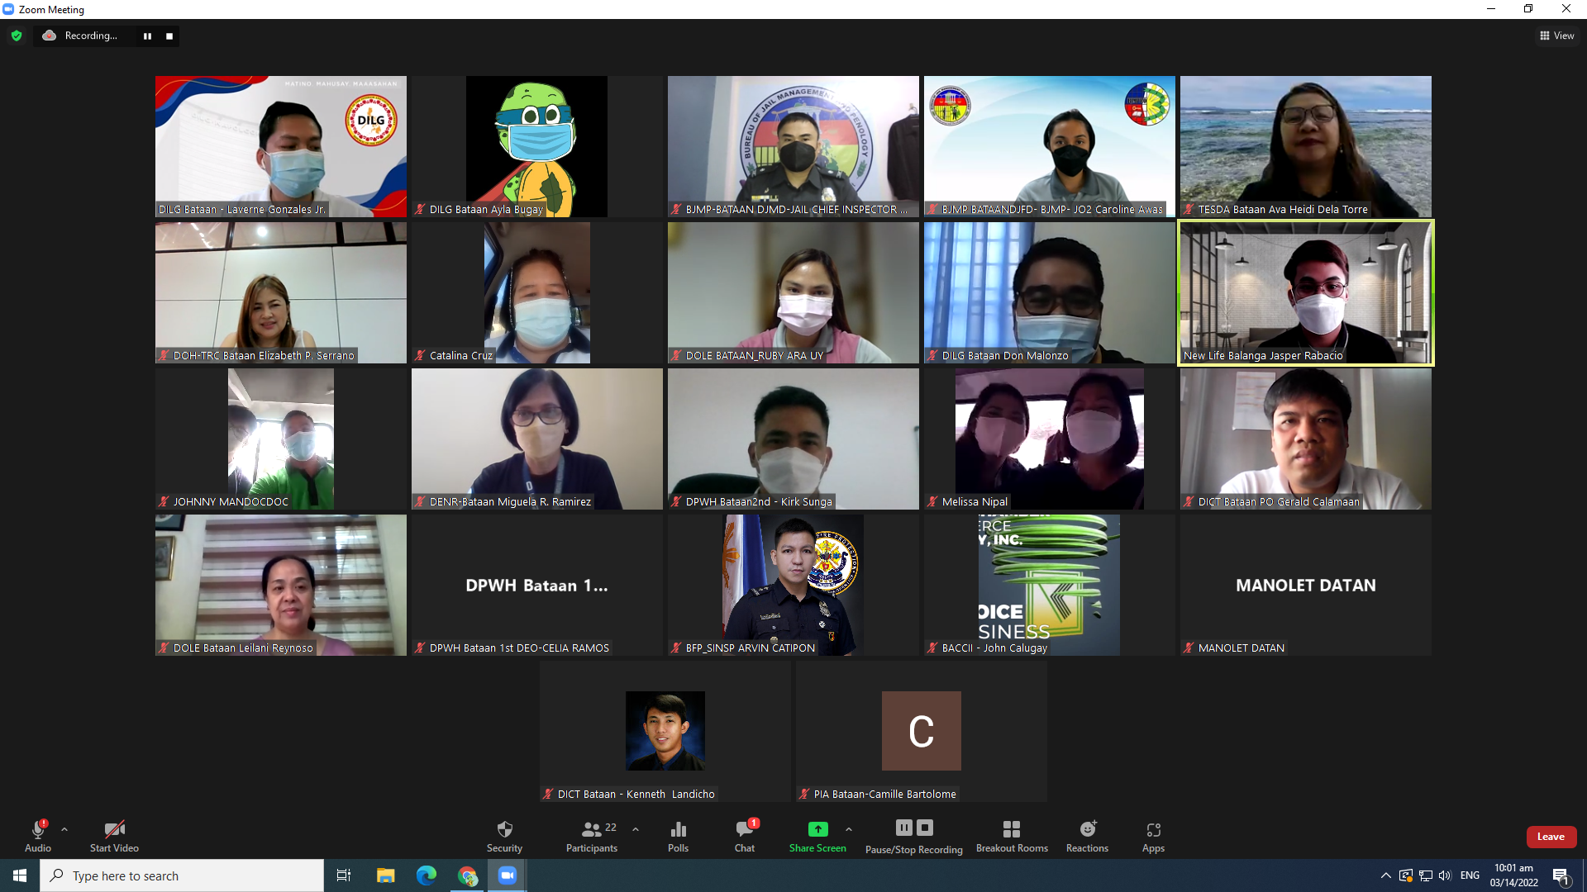Screen dimensions: 1587x892
Task: Launch Microsoft Edge from taskbar
Action: 427,875
